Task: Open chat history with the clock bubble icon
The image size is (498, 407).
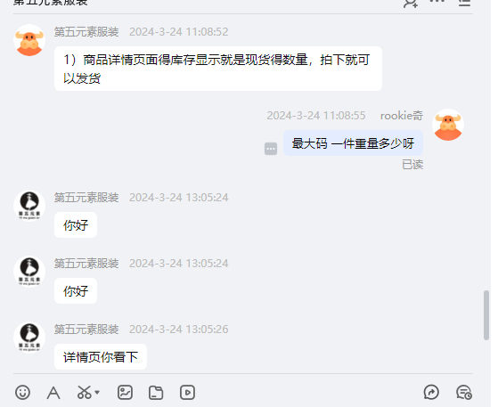Action: click(x=464, y=393)
